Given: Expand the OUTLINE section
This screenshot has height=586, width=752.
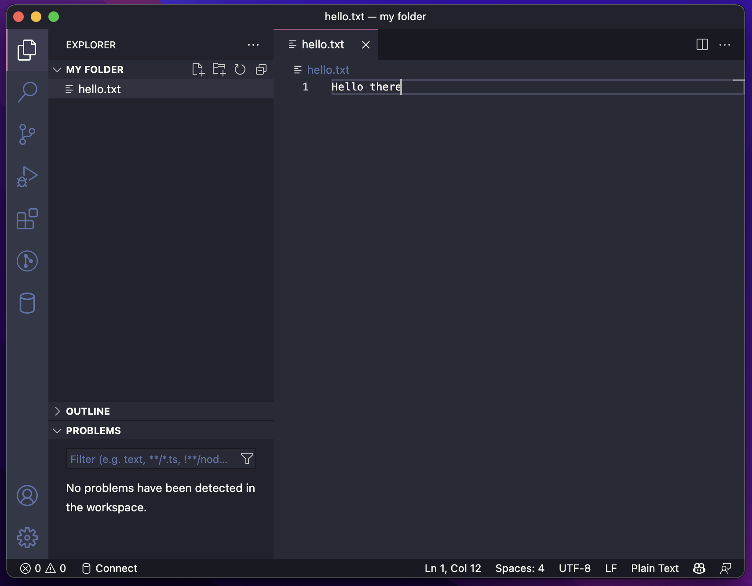Looking at the screenshot, I should click(x=57, y=411).
